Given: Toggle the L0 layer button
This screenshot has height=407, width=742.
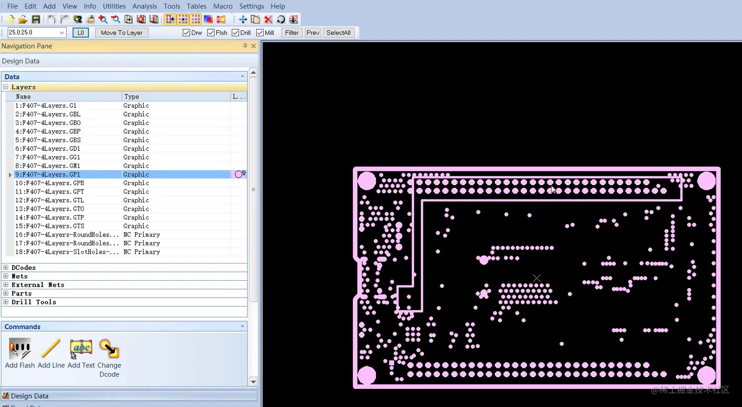Looking at the screenshot, I should 80,33.
